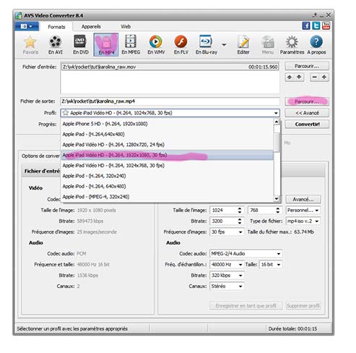Open the blue application menu button
This screenshot has width=356, height=353.
[27, 26]
